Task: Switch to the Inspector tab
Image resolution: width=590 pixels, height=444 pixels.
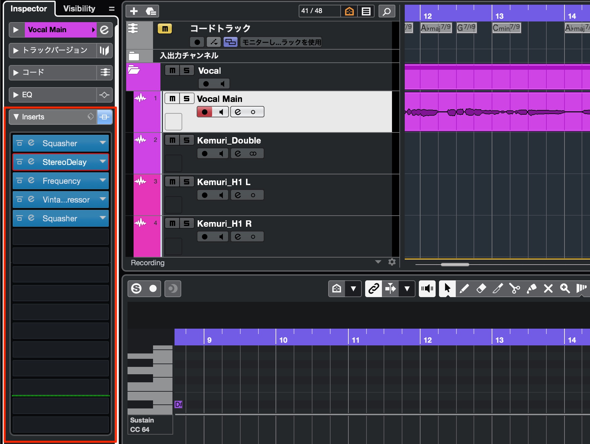Action: pos(29,9)
